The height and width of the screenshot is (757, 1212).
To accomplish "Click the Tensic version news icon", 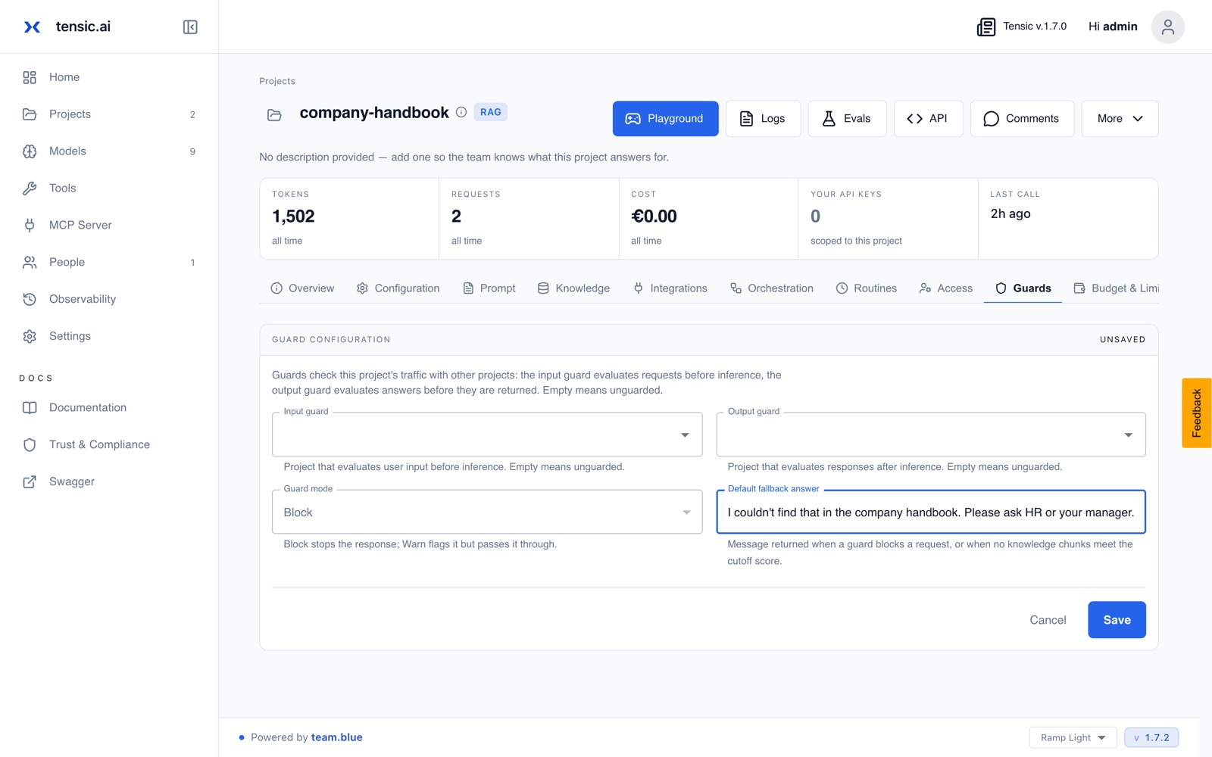I will pos(986,27).
